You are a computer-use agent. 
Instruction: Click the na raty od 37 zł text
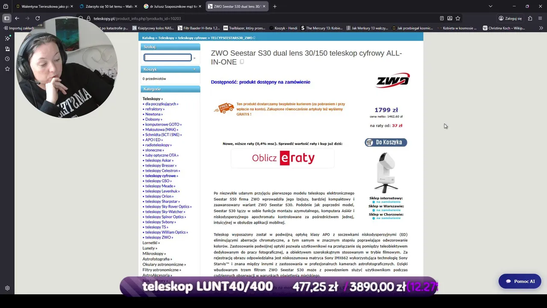[x=386, y=126]
